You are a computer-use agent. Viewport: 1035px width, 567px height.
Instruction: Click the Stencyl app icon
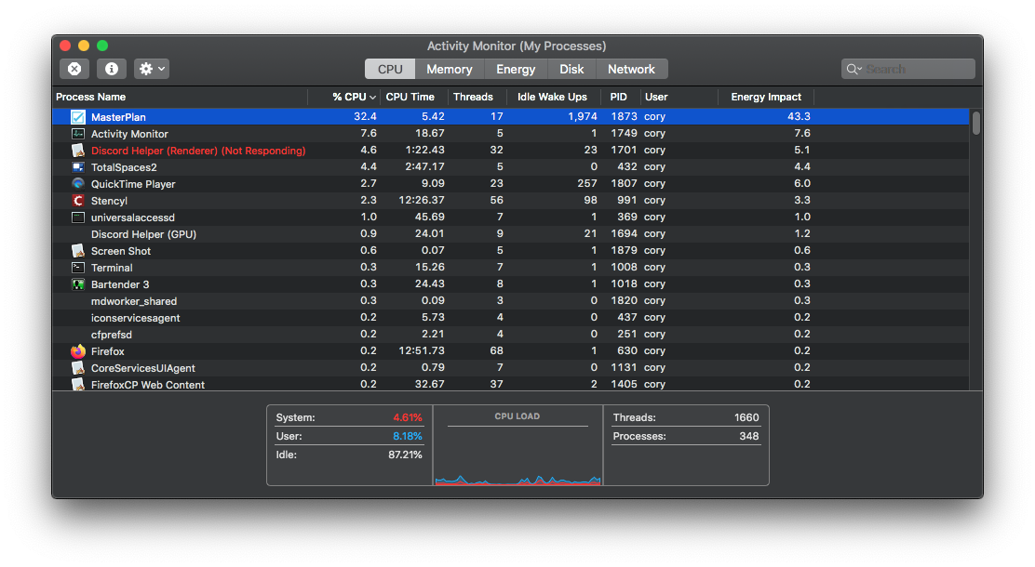tap(78, 201)
